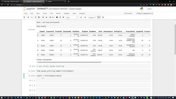Switch to the OneTab browser tab
The image size is (176, 99).
(x=55, y=2)
